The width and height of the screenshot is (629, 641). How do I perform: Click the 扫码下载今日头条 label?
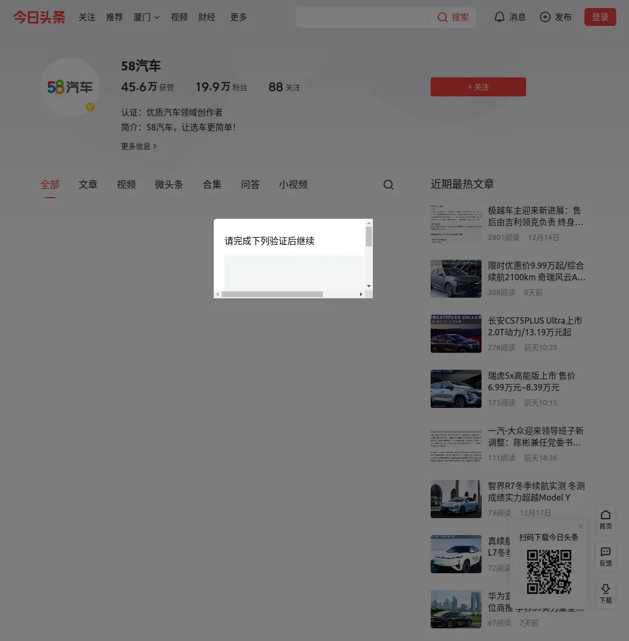coord(549,537)
